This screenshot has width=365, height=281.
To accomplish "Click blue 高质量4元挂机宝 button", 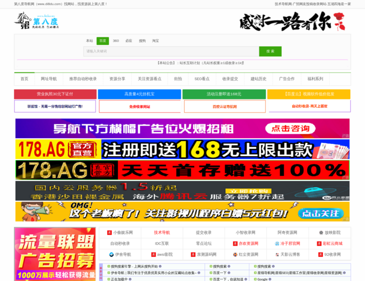I will coord(139,94).
